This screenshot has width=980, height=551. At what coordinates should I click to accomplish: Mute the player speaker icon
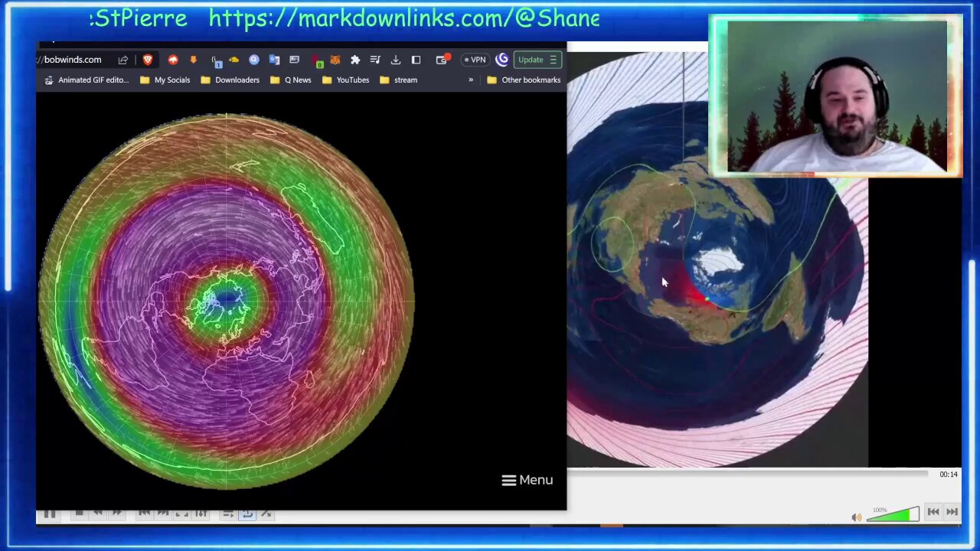pos(856,517)
